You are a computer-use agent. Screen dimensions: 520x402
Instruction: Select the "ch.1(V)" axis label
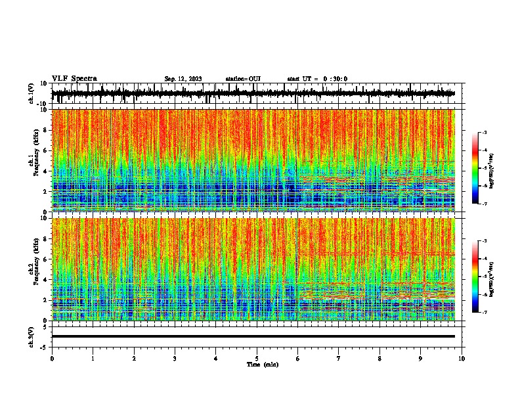pyautogui.click(x=32, y=93)
